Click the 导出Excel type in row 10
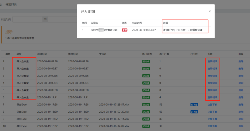 pos(22,126)
